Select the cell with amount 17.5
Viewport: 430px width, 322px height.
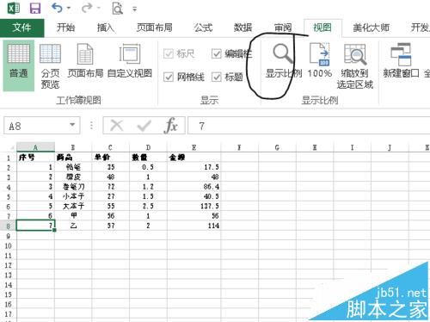coord(194,167)
